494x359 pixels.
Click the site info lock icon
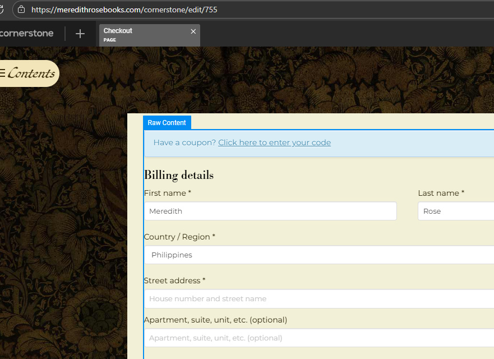21,10
